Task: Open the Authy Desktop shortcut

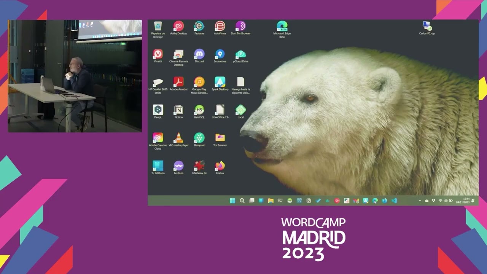Action: pos(178,28)
